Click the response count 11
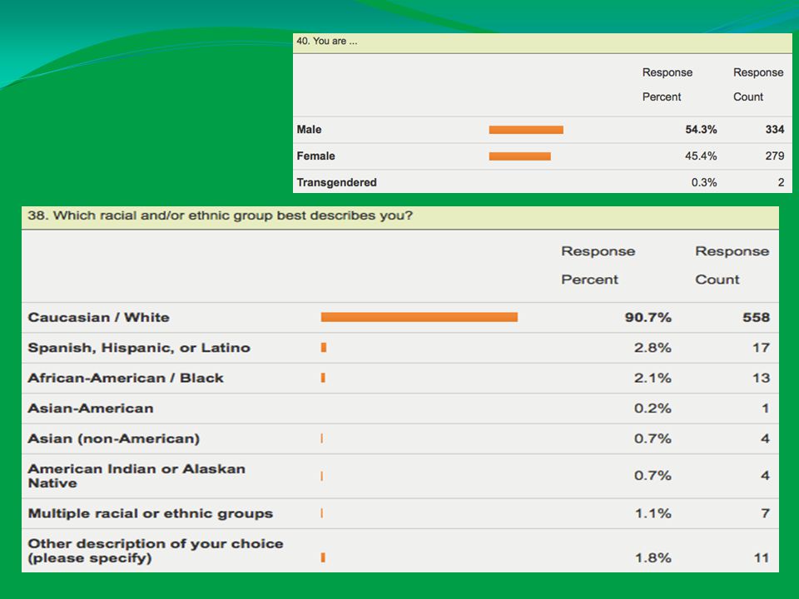 (762, 557)
